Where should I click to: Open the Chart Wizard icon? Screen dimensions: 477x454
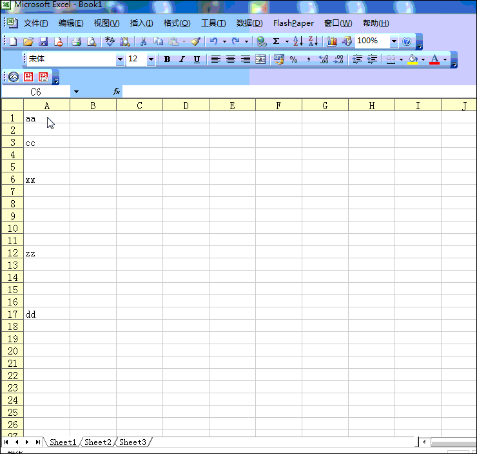coord(332,41)
